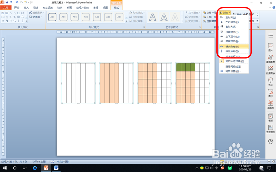Open the 对齐 dropdown button
This screenshot has width=276, height=172.
(225, 13)
